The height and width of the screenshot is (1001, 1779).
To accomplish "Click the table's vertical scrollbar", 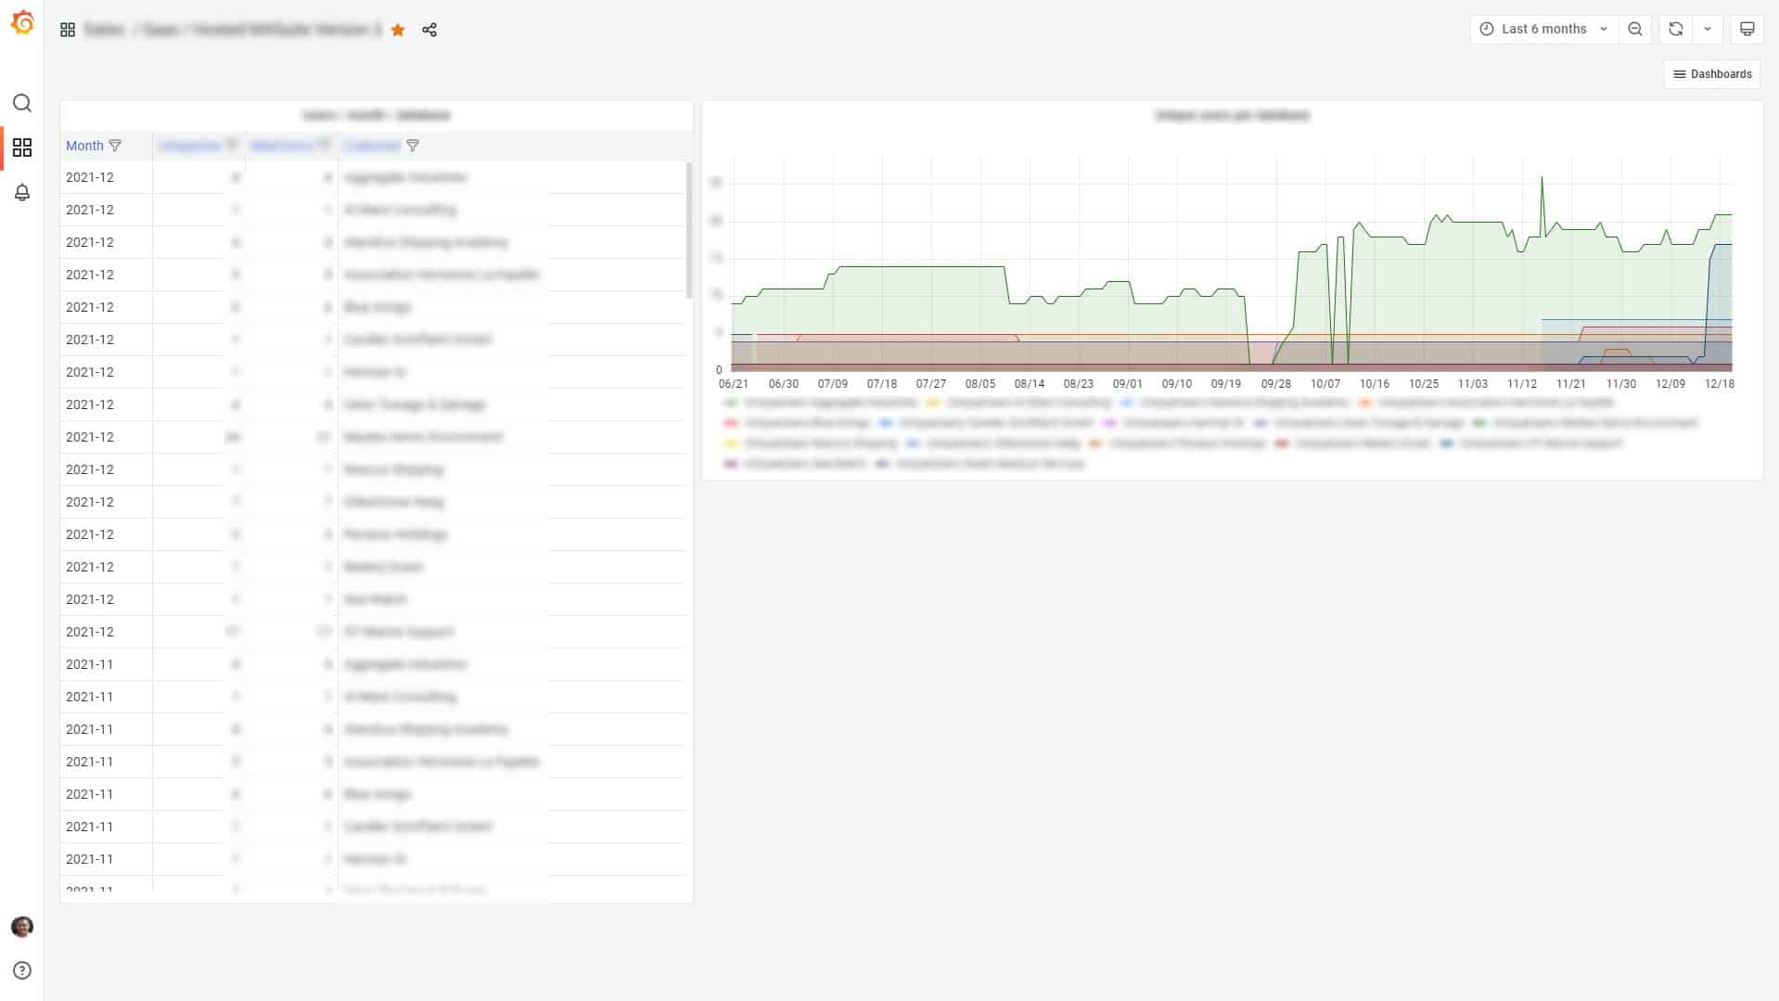I will [x=688, y=230].
